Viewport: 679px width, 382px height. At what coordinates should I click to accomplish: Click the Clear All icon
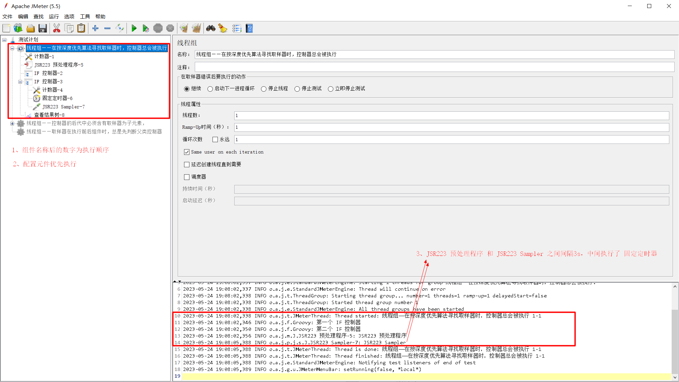[196, 28]
